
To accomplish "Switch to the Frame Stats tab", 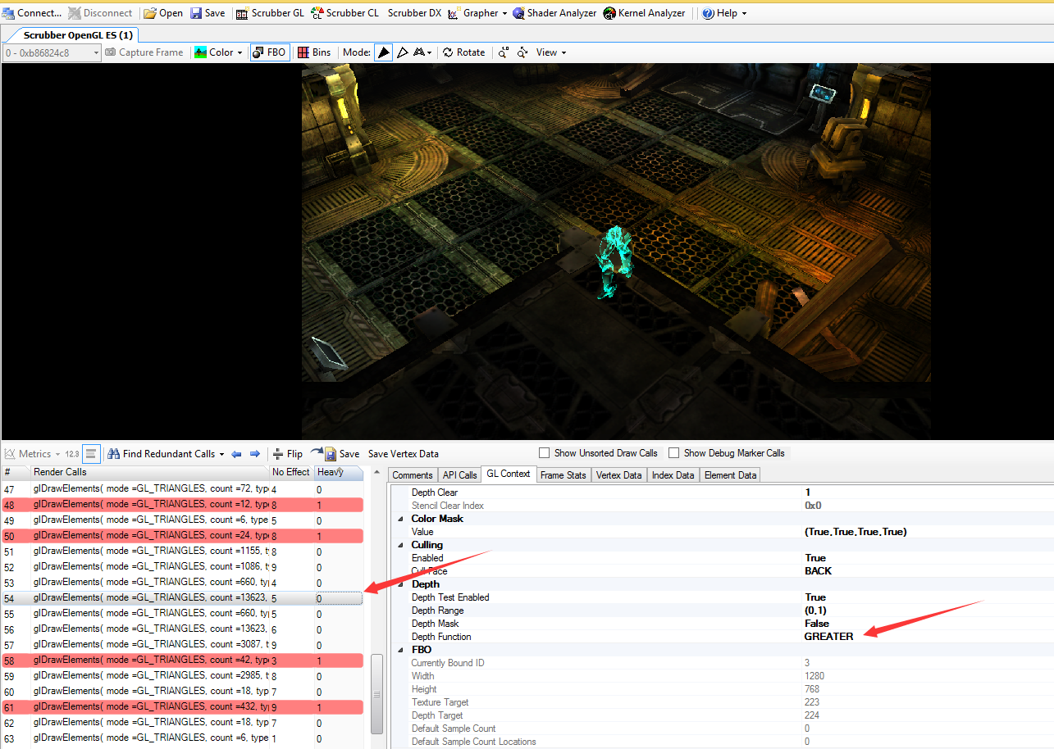I will [563, 474].
